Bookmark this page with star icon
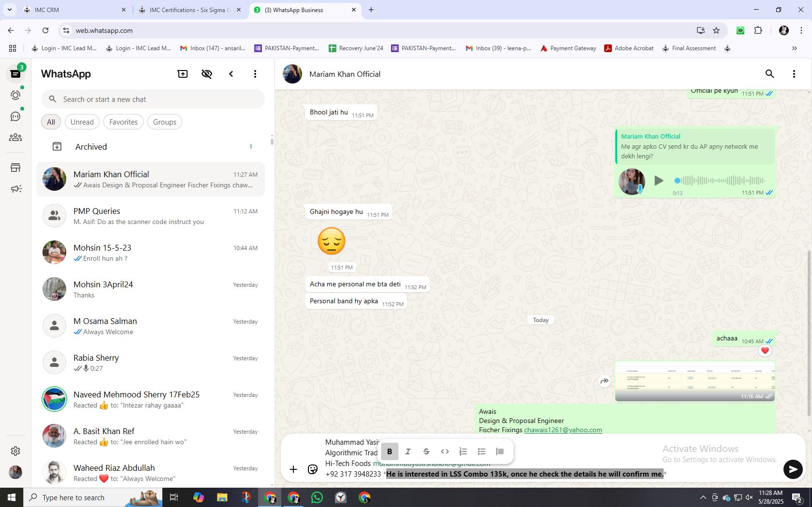The height and width of the screenshot is (507, 812). pos(716,30)
